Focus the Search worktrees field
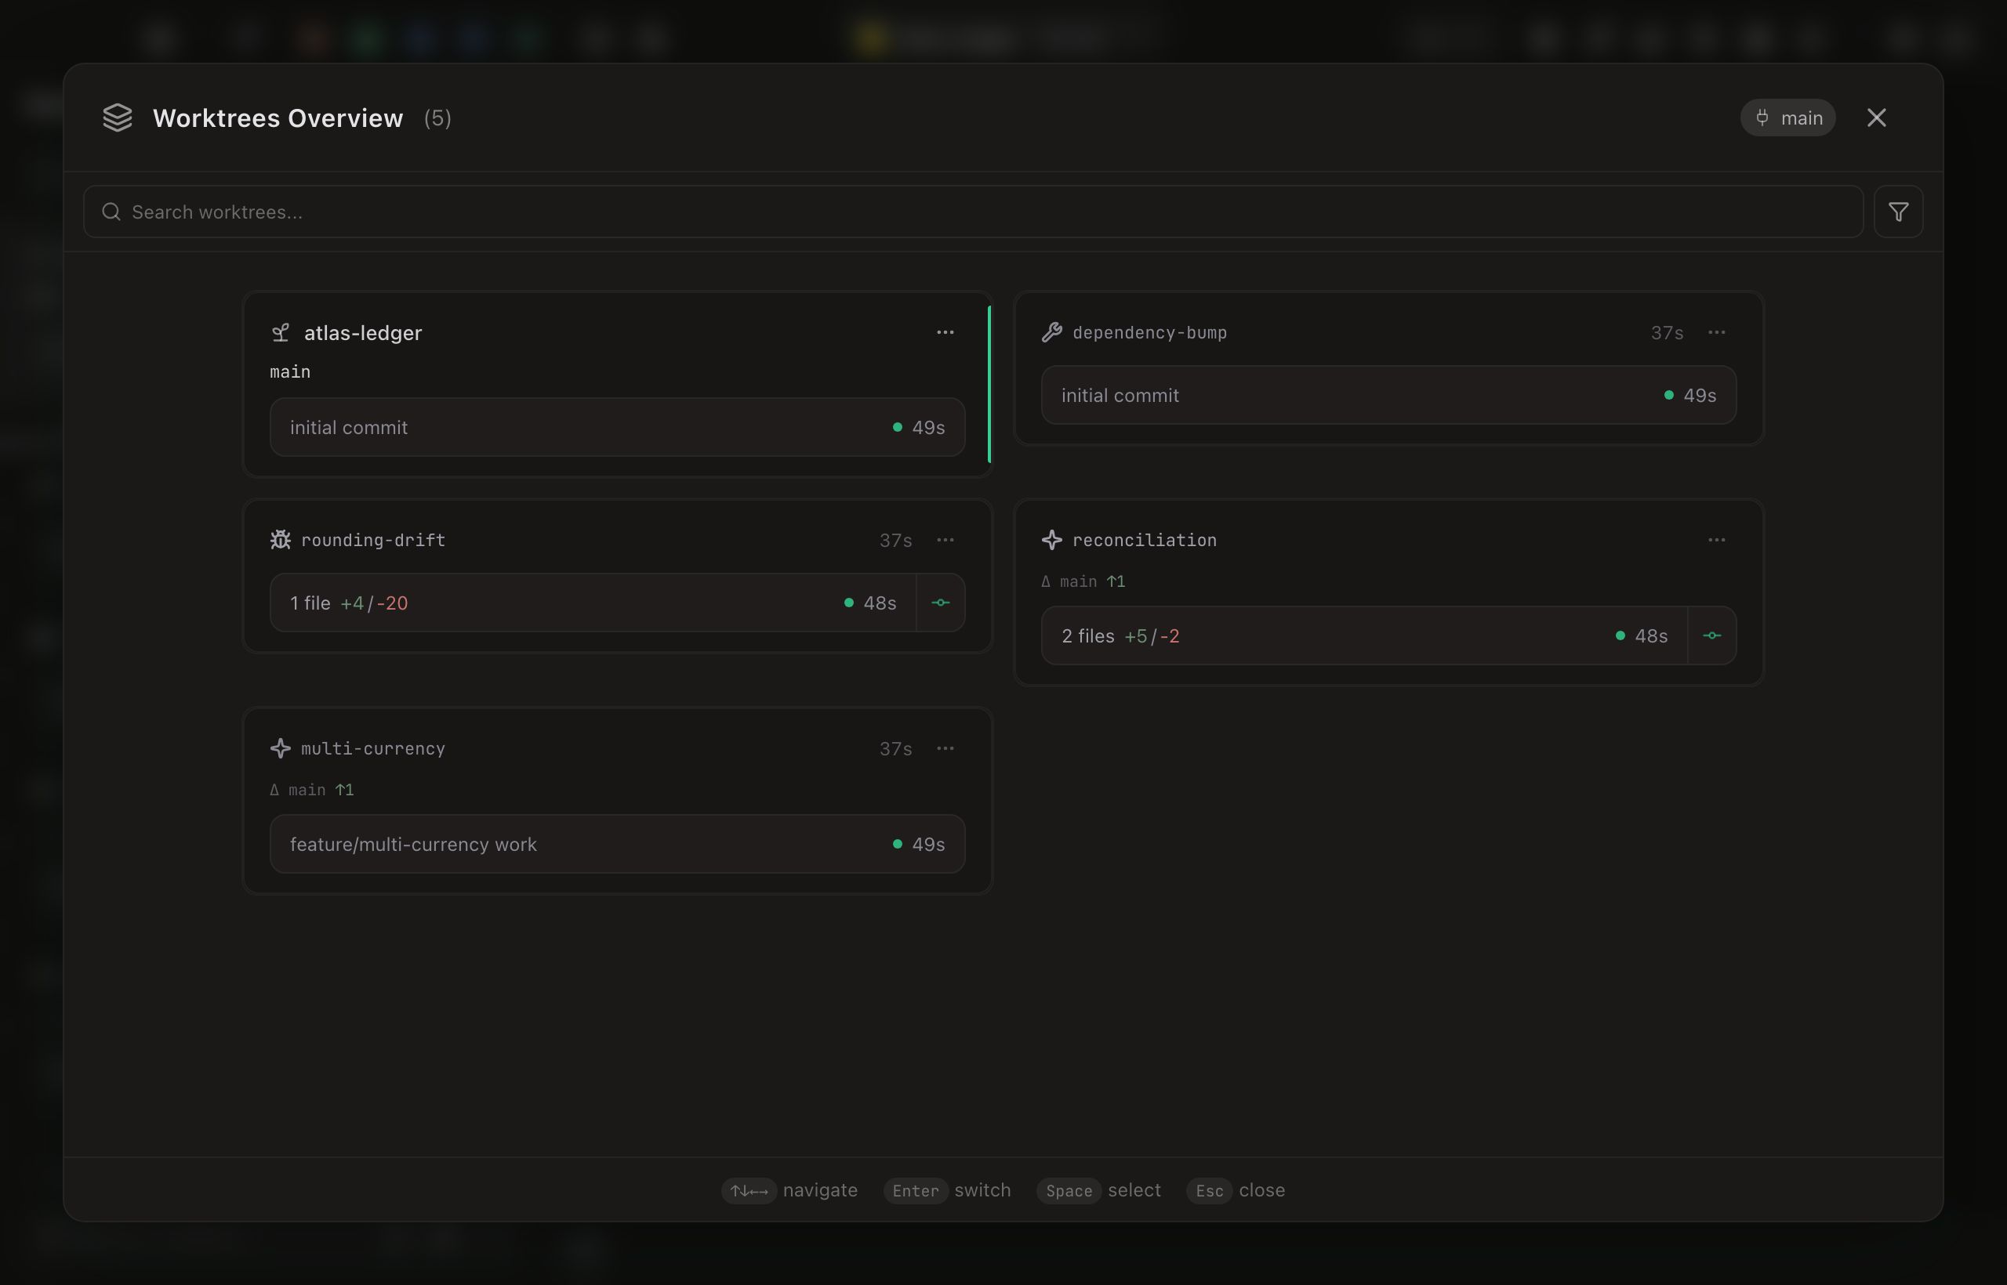This screenshot has height=1285, width=2007. tap(973, 212)
